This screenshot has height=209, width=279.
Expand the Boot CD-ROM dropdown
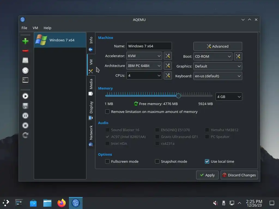point(213,56)
